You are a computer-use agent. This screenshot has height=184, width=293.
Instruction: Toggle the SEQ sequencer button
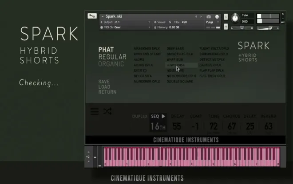coord(155,117)
